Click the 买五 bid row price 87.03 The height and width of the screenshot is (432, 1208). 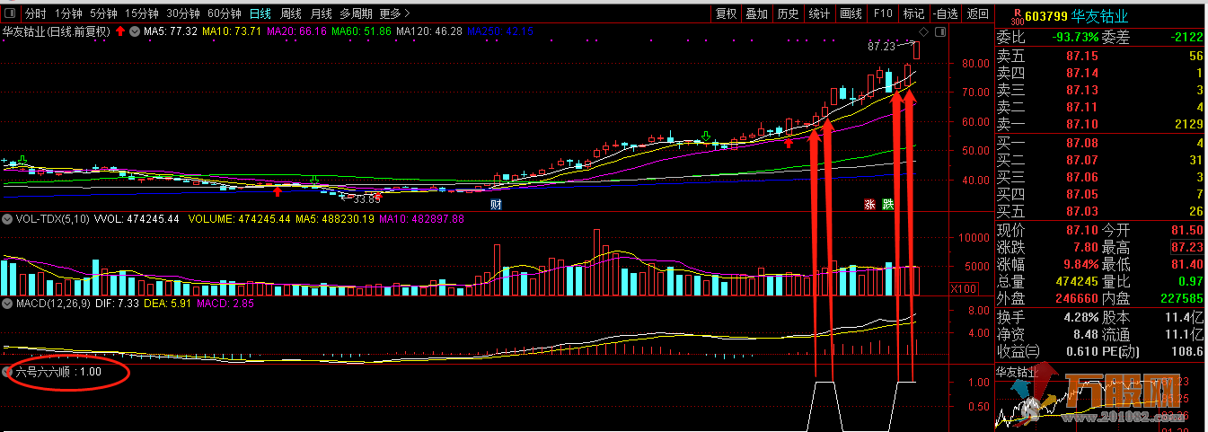tap(1082, 211)
